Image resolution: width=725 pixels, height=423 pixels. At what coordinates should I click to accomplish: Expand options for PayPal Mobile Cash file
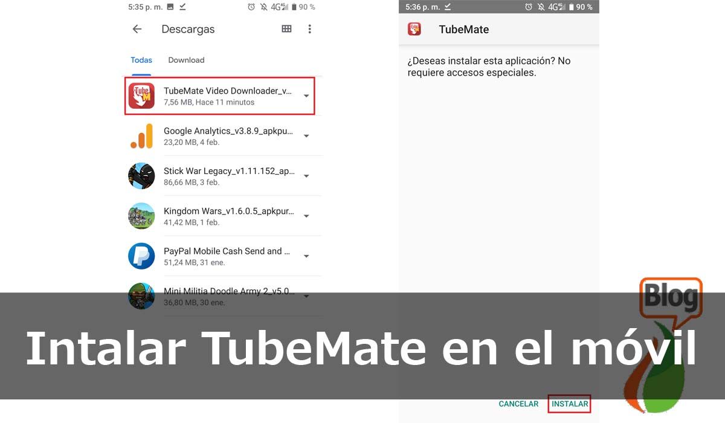306,256
